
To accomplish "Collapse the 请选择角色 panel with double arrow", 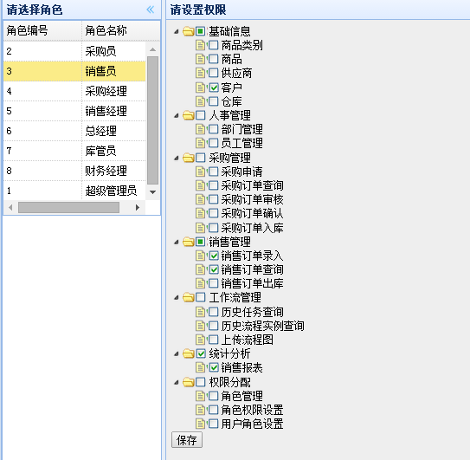I will (x=151, y=10).
